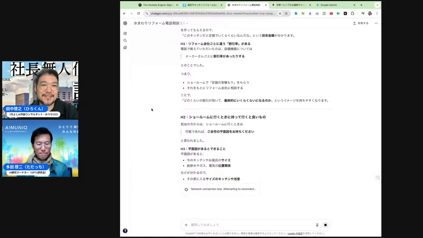Viewport: 423px width, 238px height.
Task: Switch to the Google tab
Action: tap(328, 5)
